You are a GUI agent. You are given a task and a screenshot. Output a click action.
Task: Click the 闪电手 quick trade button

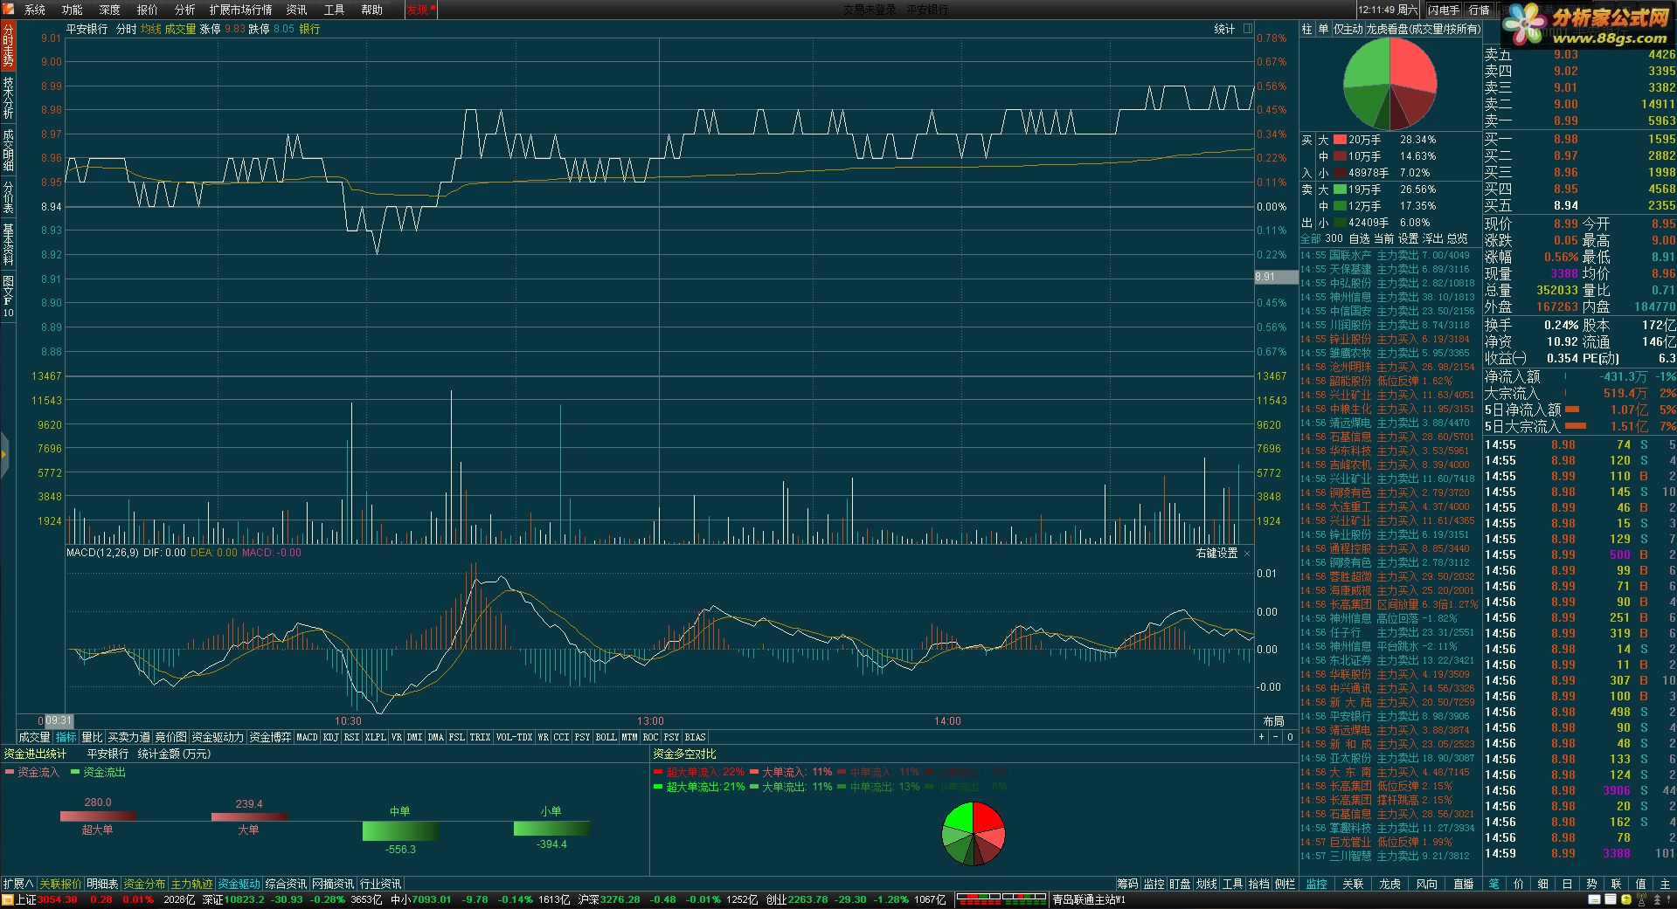[1444, 10]
